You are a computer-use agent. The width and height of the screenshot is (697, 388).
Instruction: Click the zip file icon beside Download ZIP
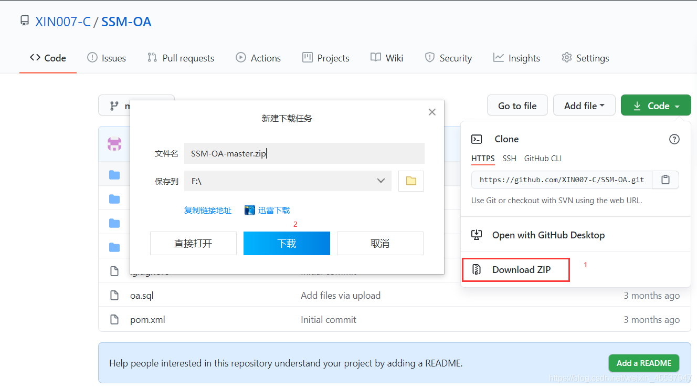click(477, 270)
